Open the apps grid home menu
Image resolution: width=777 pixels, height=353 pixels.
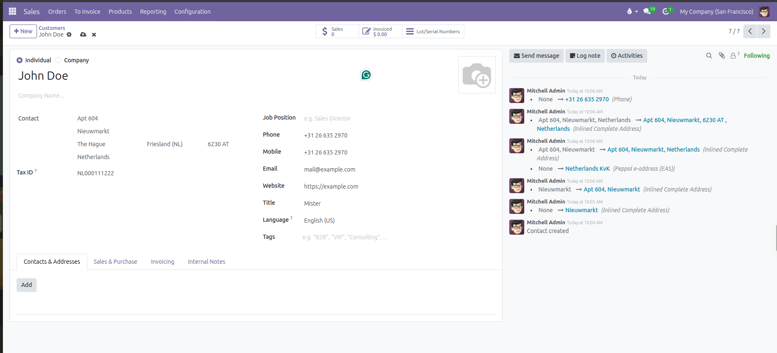coord(12,11)
